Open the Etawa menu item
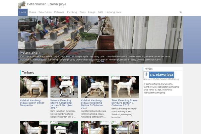Viewport: 201px width, 134px height. coord(32,12)
